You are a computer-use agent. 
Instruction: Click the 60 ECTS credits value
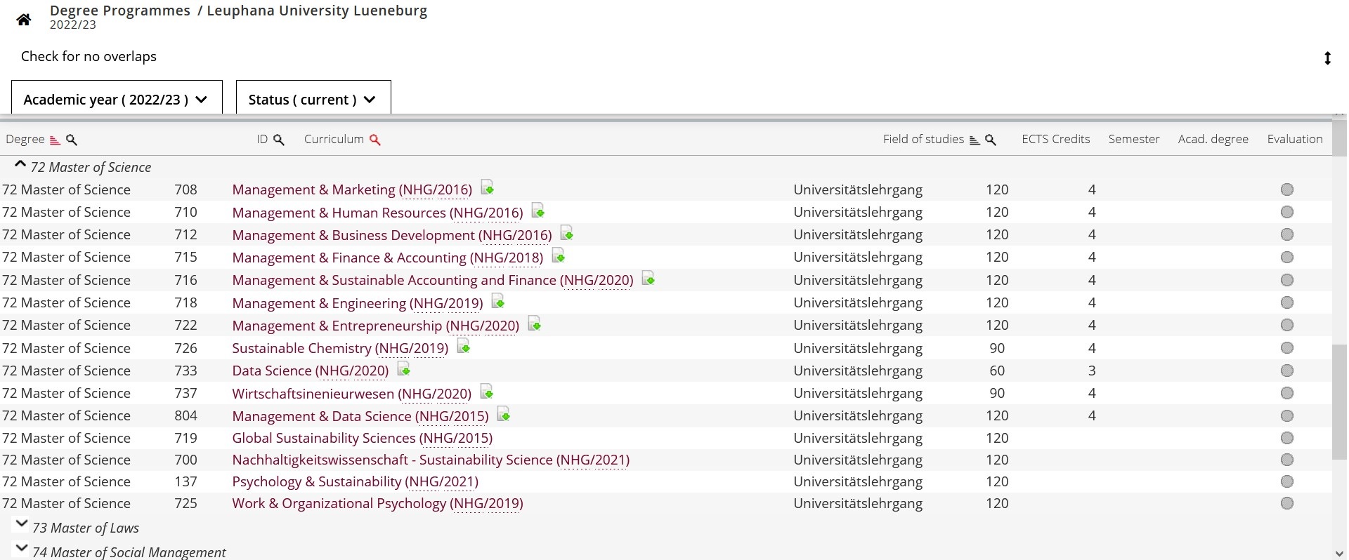pos(997,371)
